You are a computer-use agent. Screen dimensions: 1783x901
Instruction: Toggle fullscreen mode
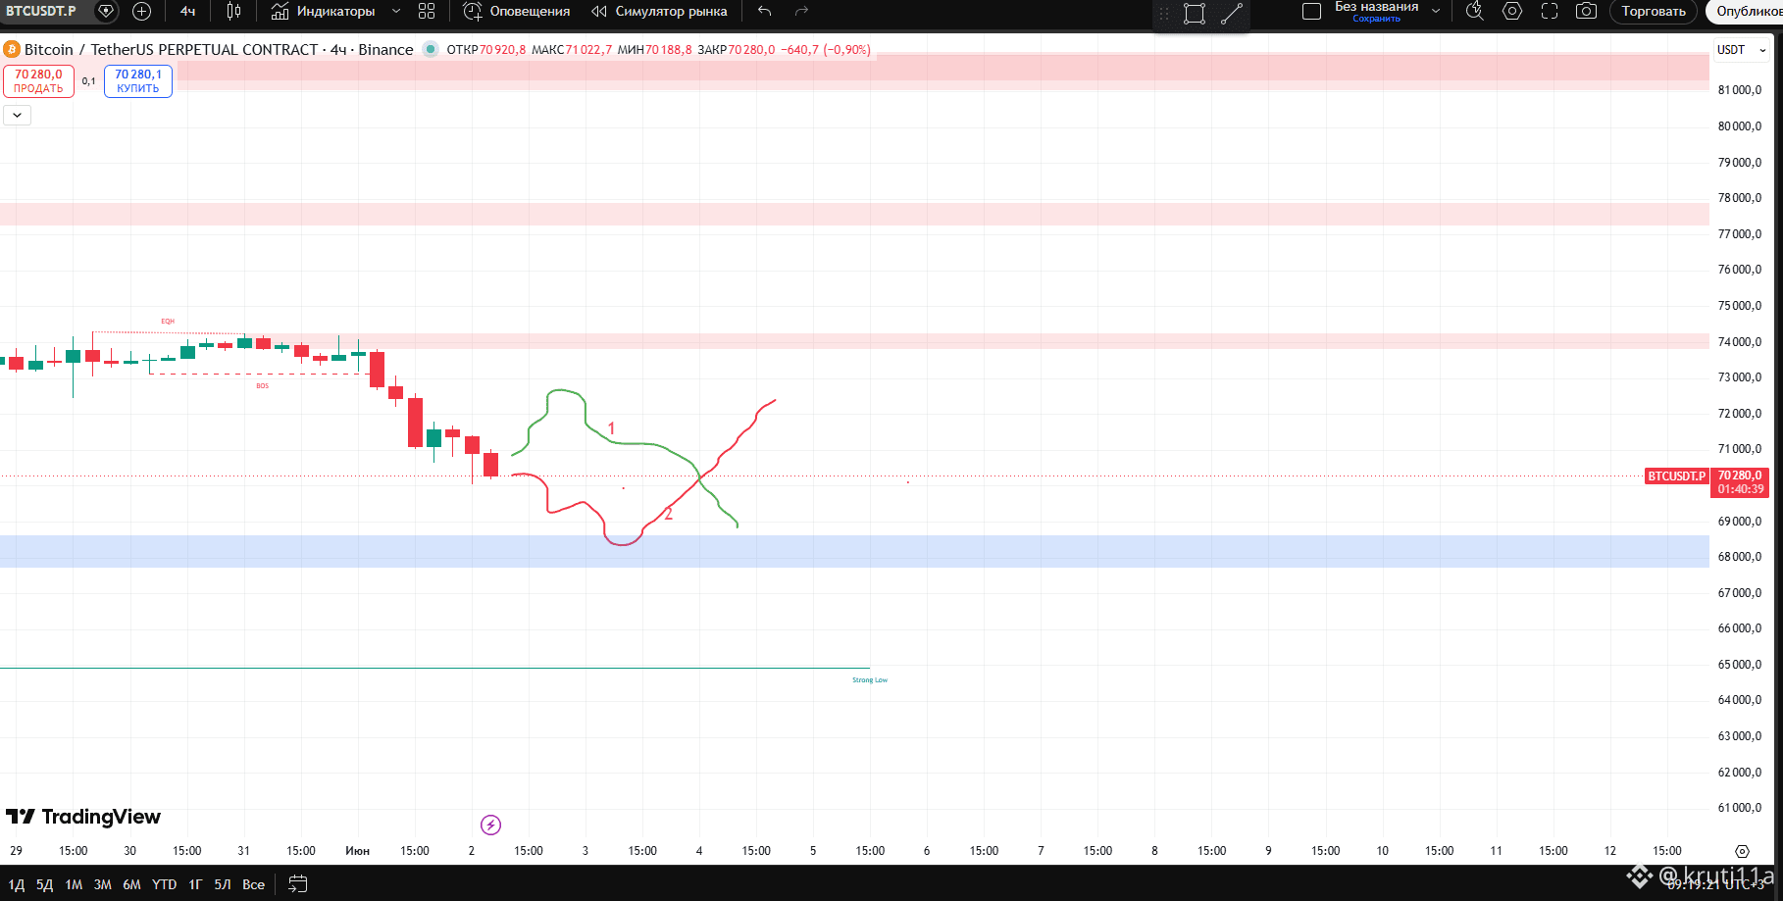1550,11
